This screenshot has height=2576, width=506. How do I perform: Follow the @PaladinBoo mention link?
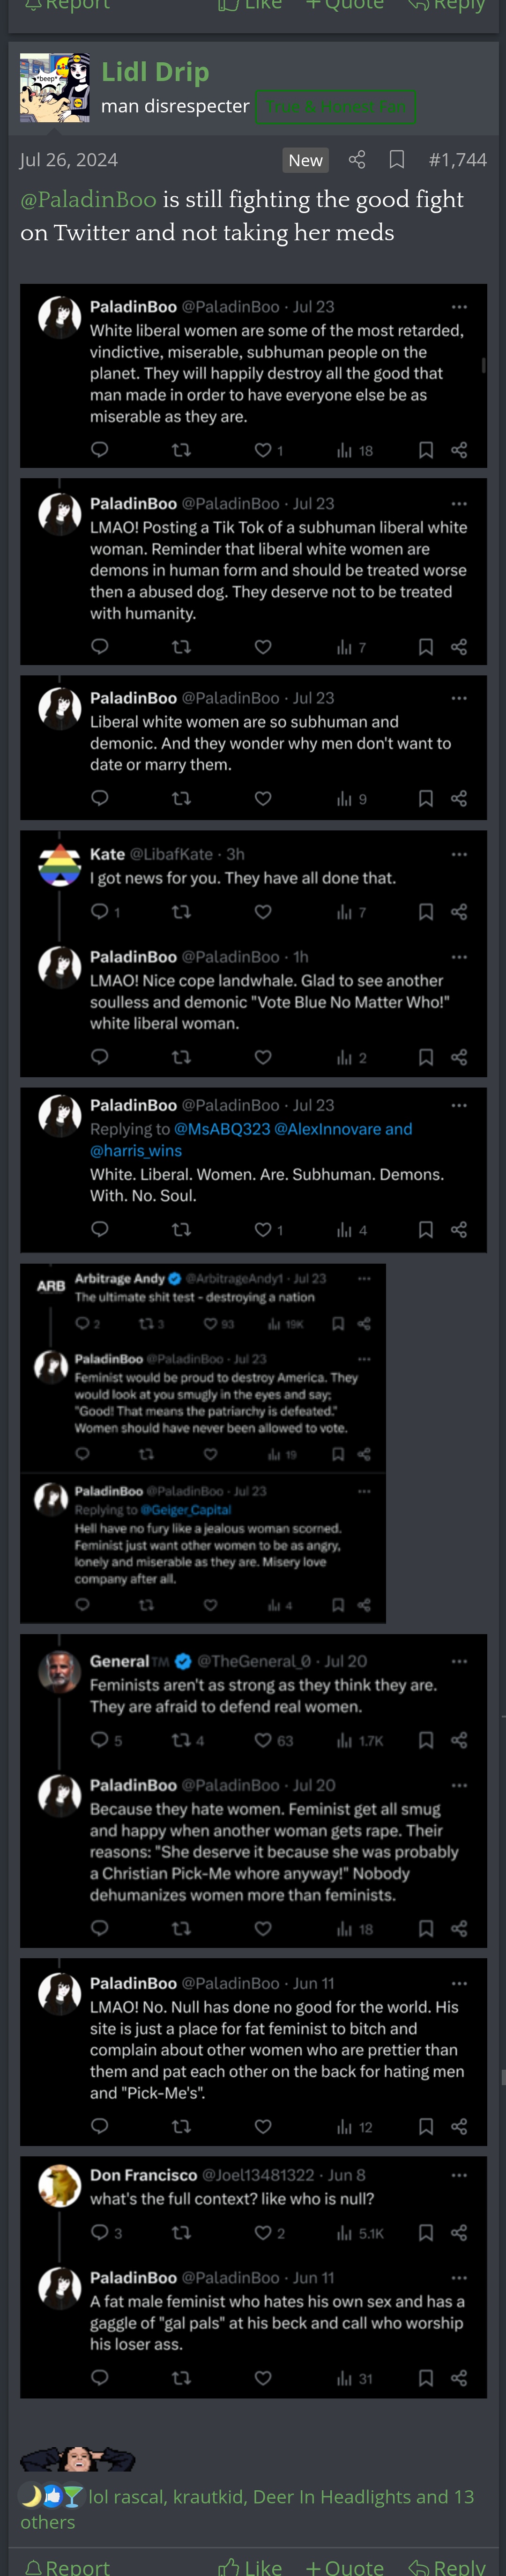88,200
